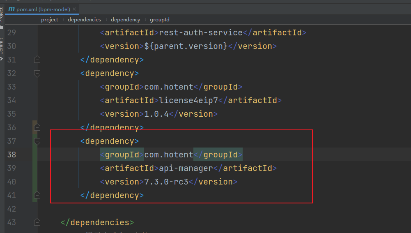Click 'groupId' breadcrumb item

pyautogui.click(x=160, y=20)
